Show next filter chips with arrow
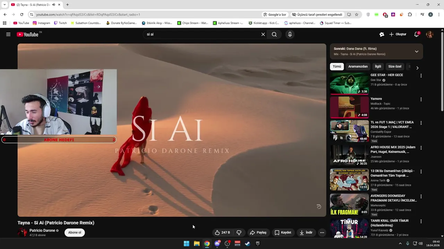This screenshot has height=249, width=444. [417, 68]
